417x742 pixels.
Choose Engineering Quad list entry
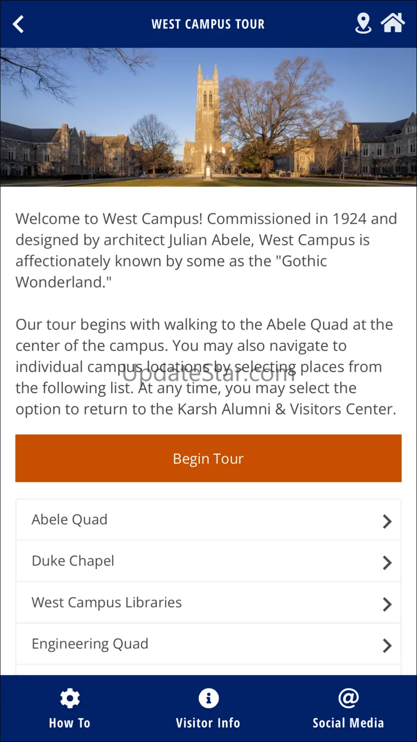[x=90, y=644]
